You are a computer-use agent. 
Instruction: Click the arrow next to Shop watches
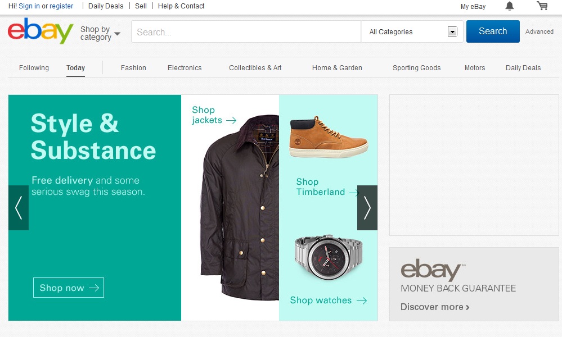click(x=362, y=301)
